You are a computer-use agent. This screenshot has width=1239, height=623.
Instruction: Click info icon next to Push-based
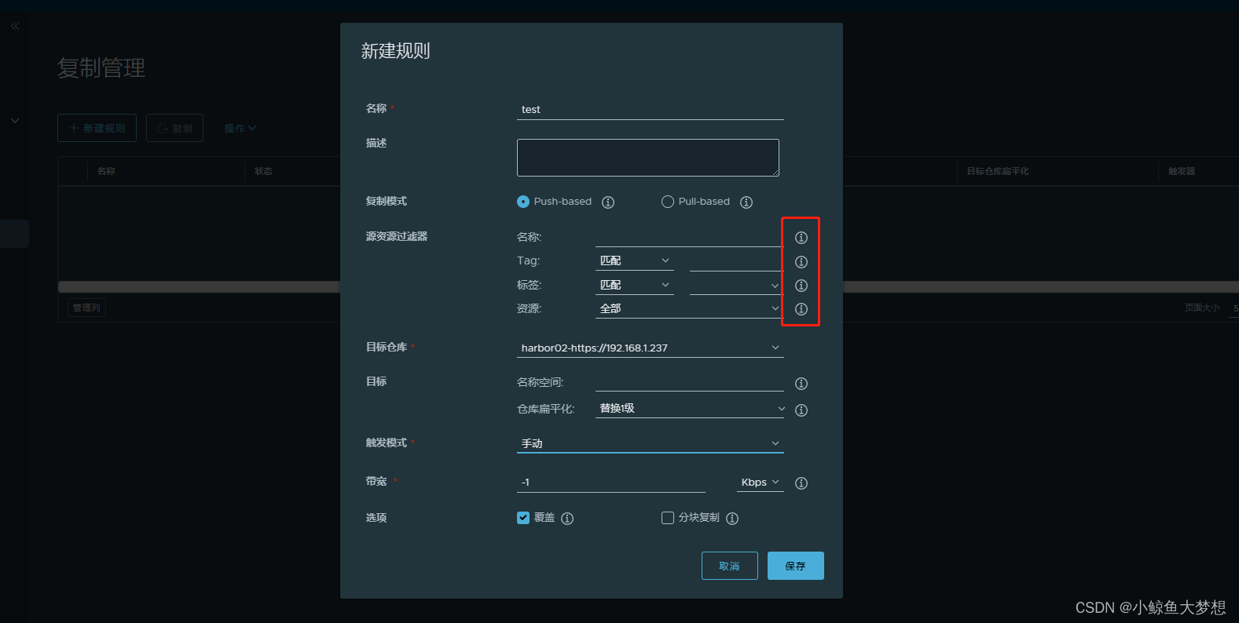(608, 202)
